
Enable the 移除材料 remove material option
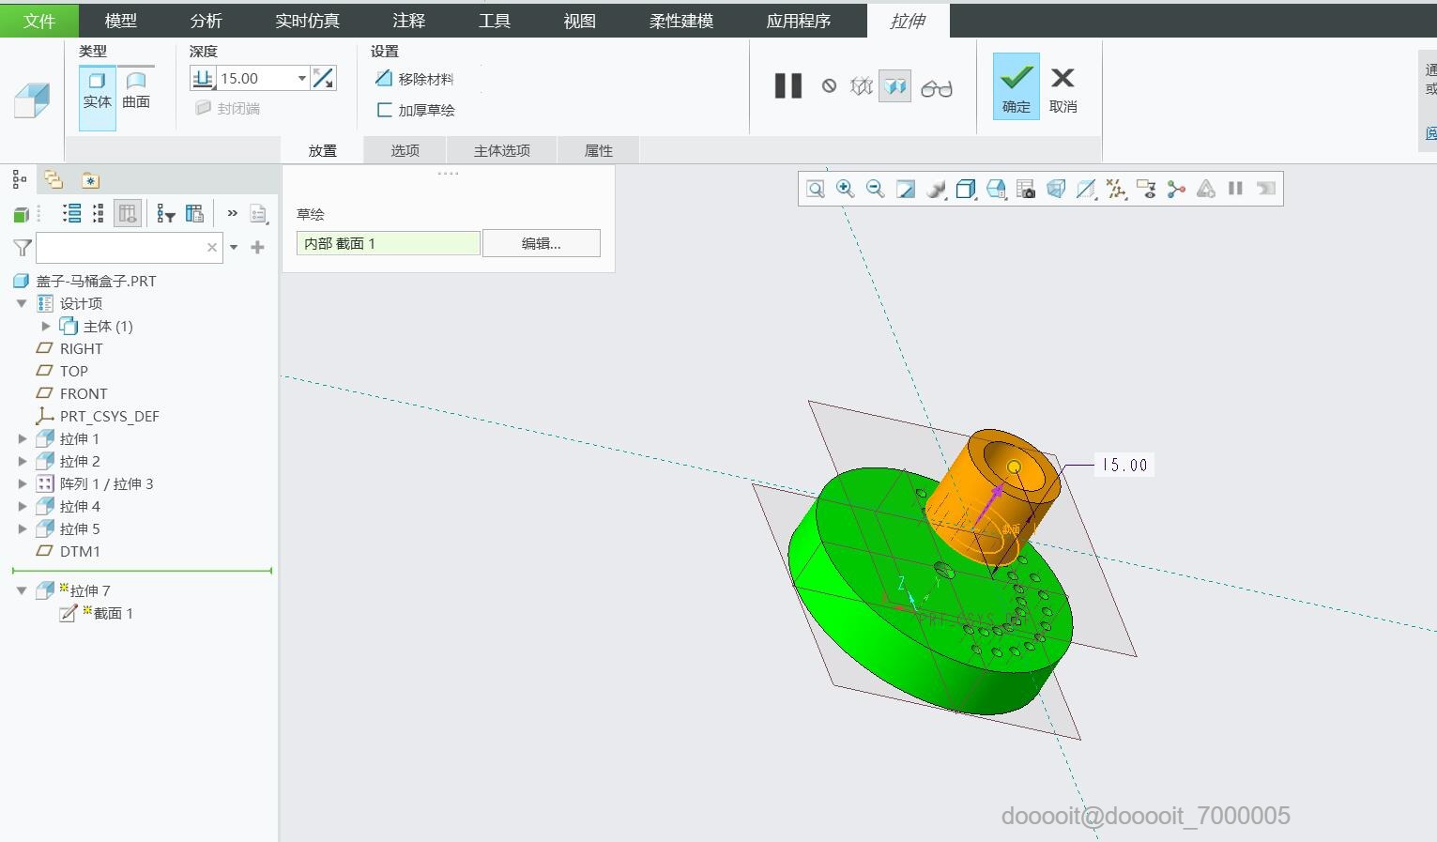click(x=414, y=79)
